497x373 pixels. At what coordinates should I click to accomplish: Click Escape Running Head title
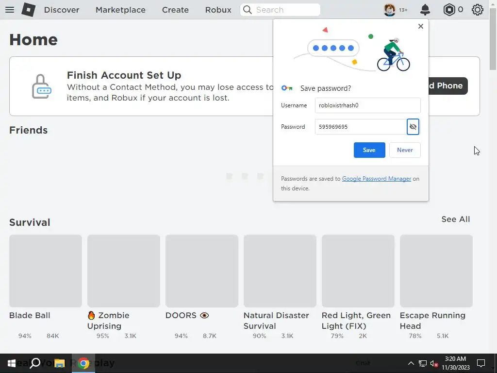click(x=432, y=321)
